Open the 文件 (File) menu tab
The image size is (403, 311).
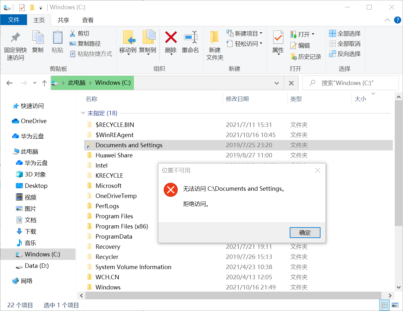(14, 20)
